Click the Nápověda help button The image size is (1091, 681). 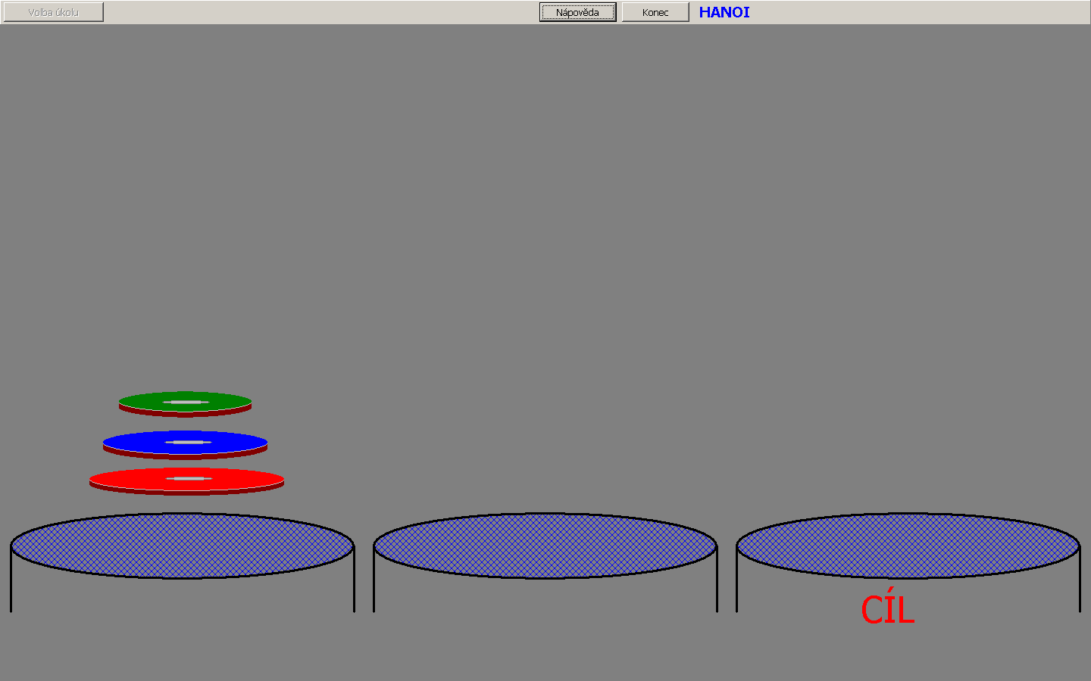pos(577,12)
